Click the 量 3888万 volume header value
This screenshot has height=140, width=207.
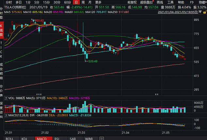(168, 7)
